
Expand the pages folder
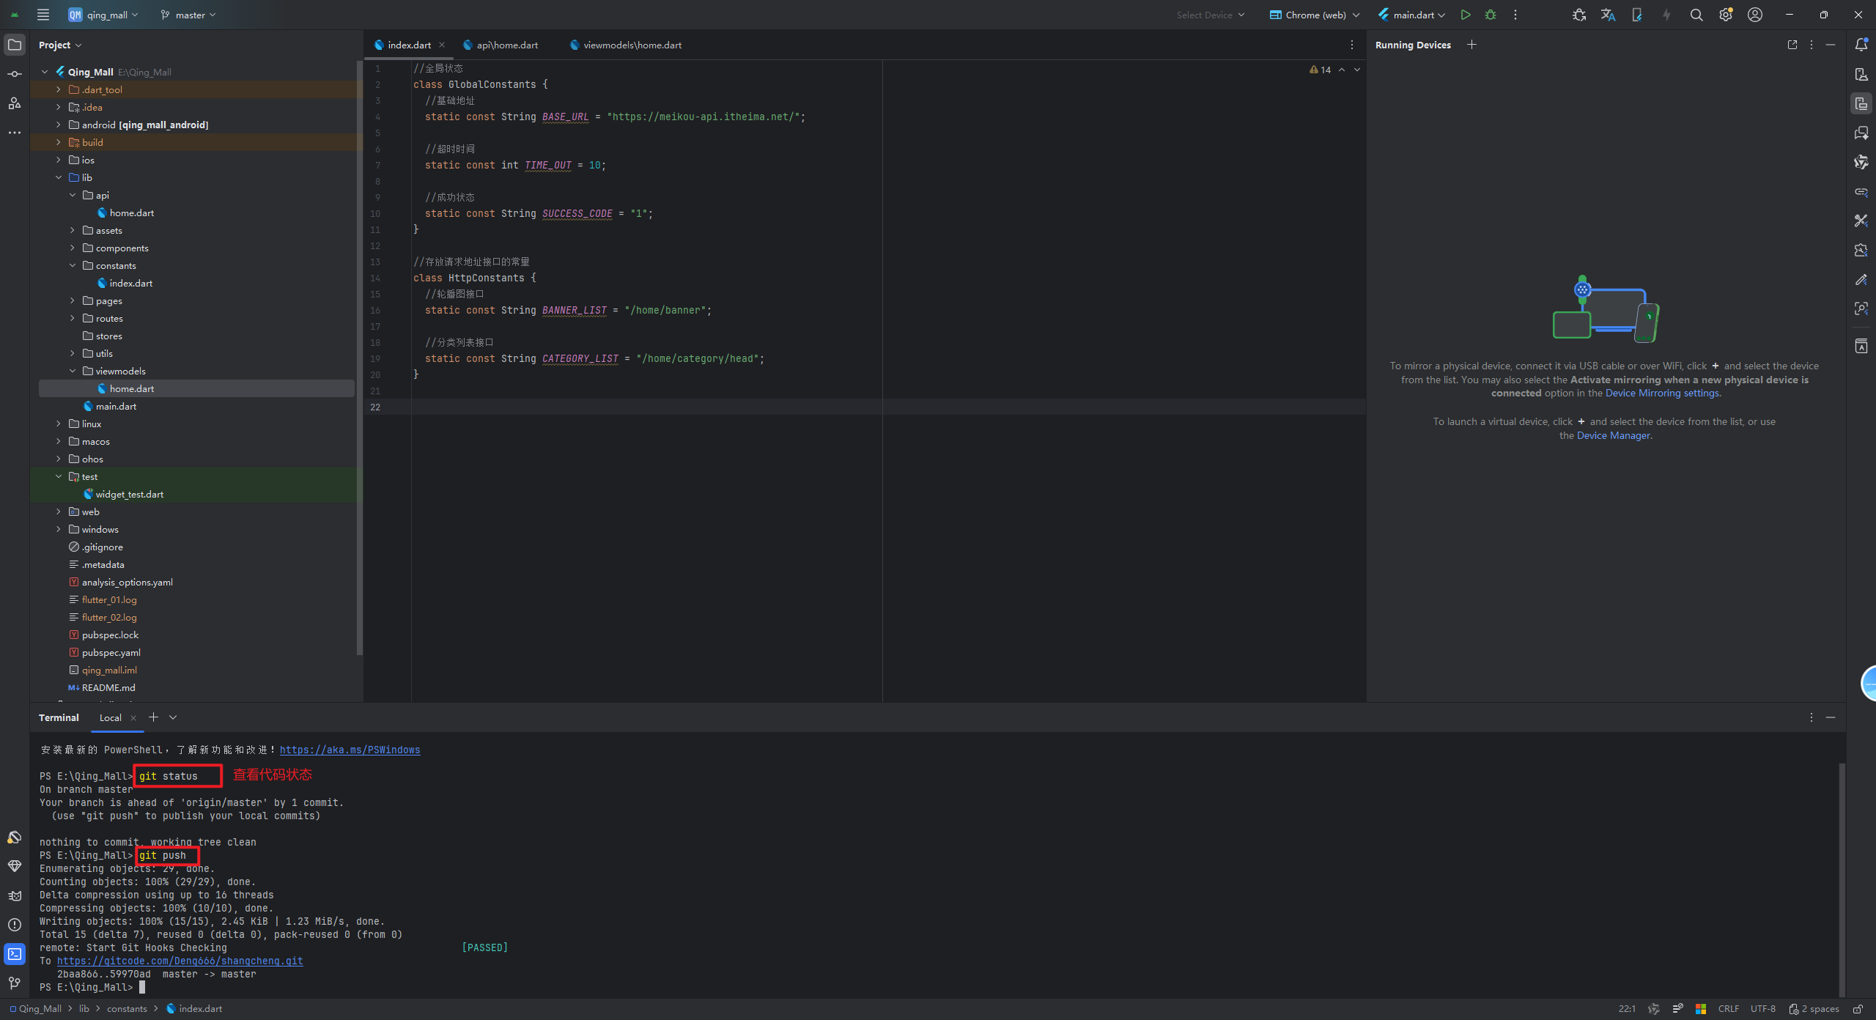(x=73, y=300)
